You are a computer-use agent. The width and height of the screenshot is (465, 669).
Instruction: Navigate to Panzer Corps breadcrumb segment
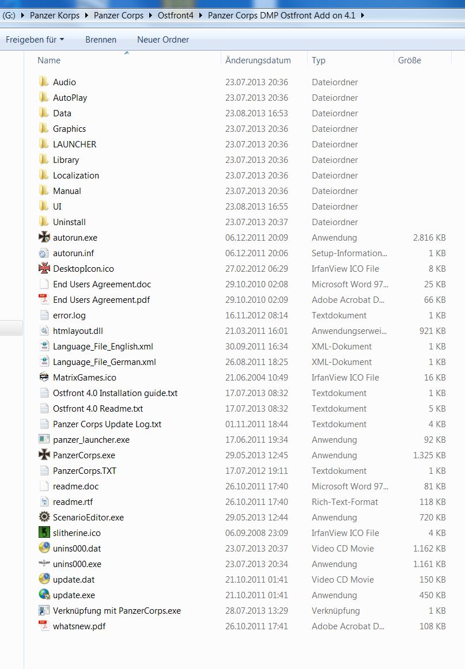[119, 16]
